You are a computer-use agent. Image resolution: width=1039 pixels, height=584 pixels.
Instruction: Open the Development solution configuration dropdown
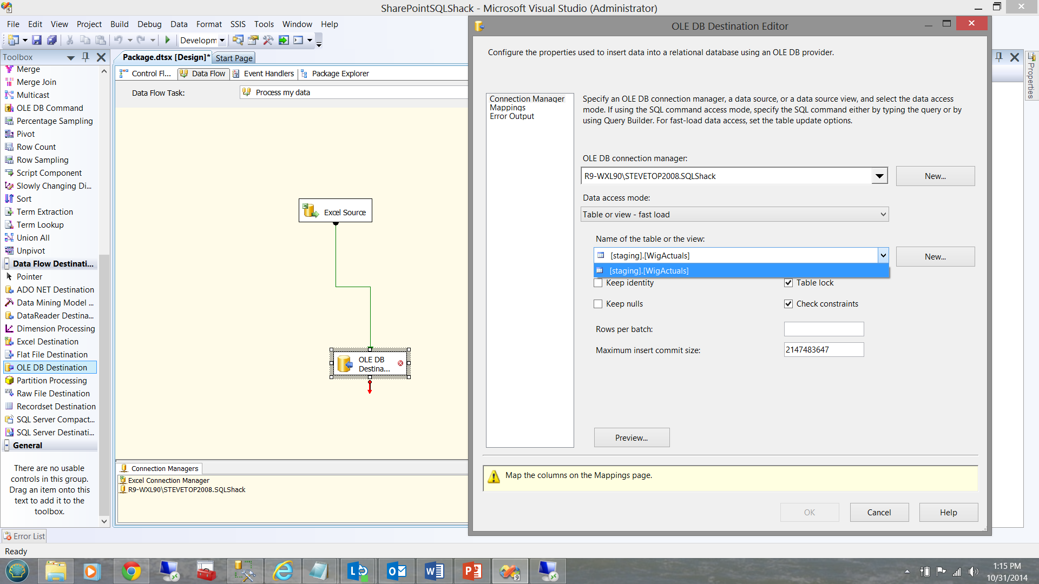click(x=222, y=41)
